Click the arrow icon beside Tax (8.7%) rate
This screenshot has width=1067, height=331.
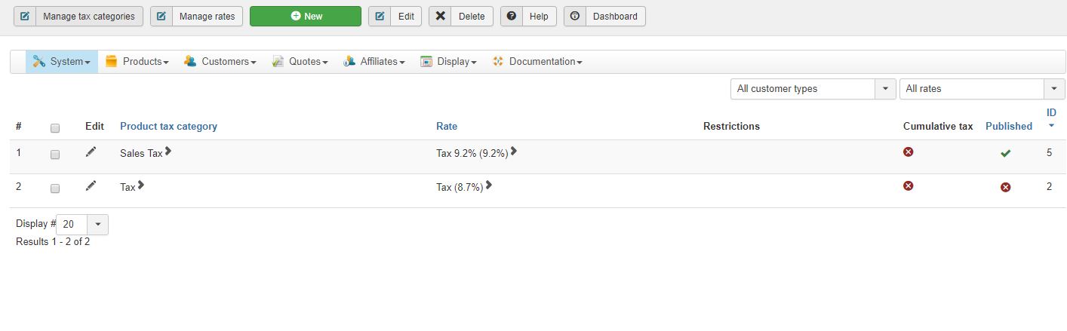(x=489, y=185)
